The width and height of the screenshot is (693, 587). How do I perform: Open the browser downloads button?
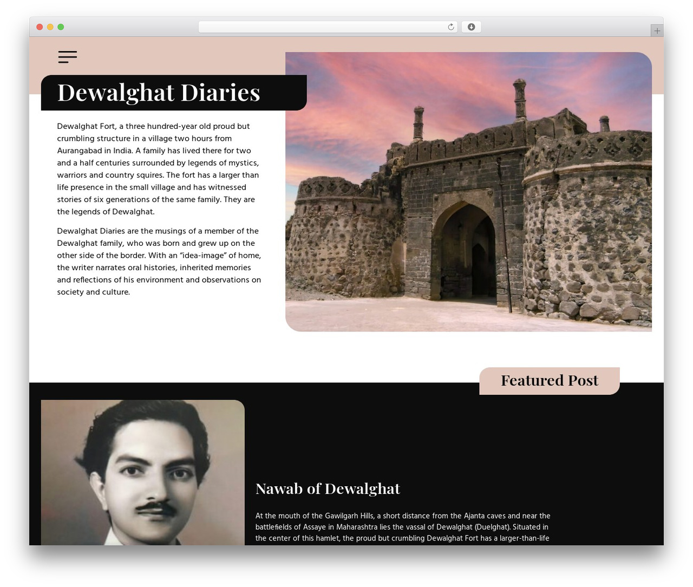(471, 27)
